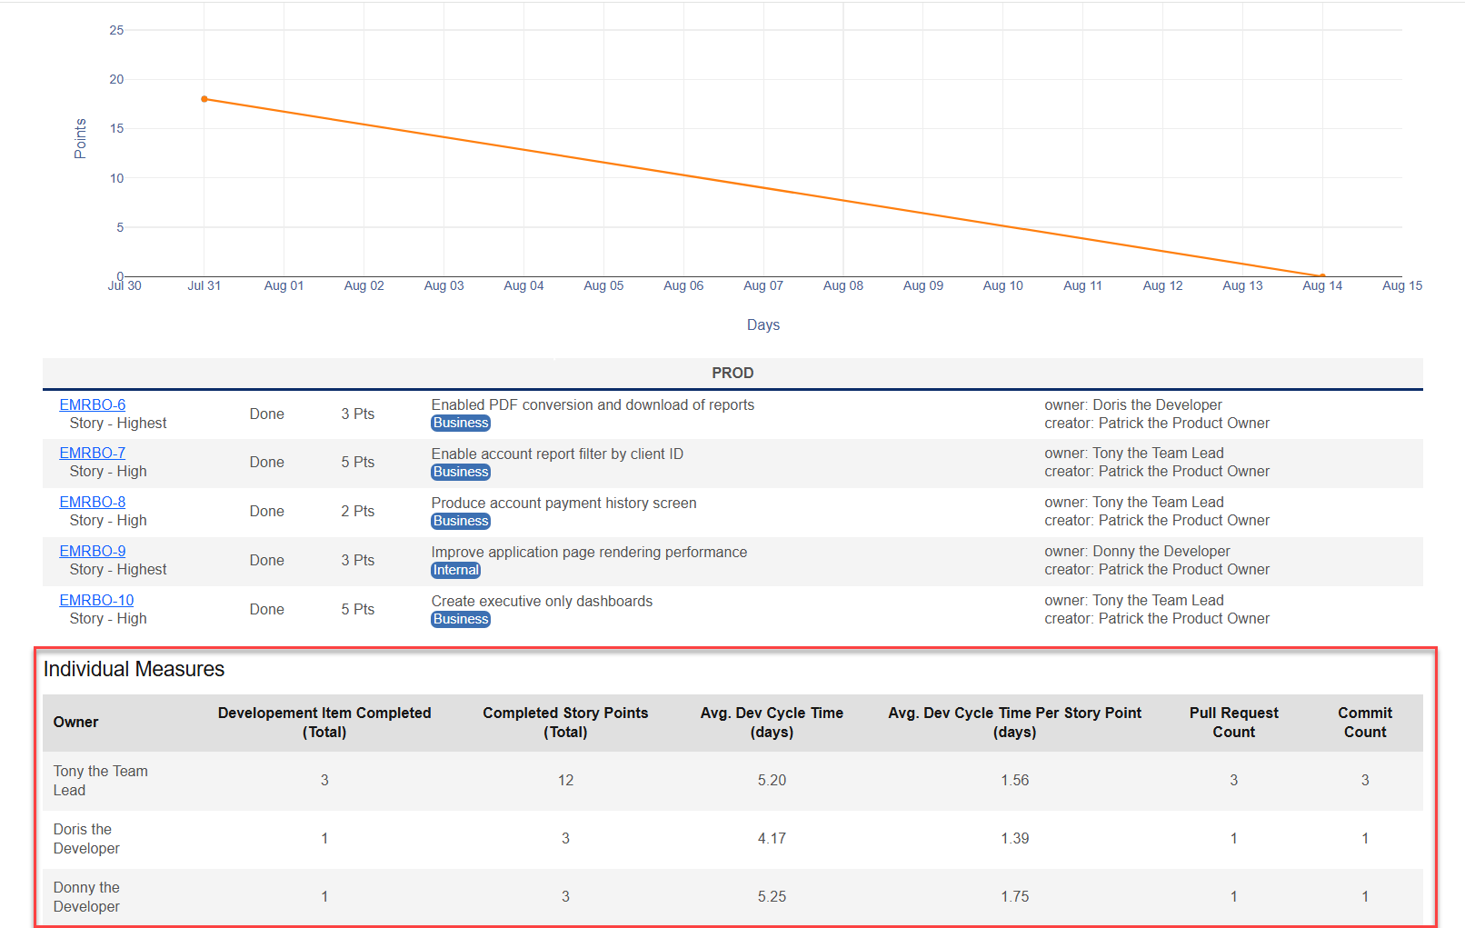1465x928 pixels.
Task: Open the EMRBO-10 story link
Action: pyautogui.click(x=96, y=600)
